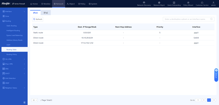Open the Network Discovery icon
Screen dimensions: 219x105
(144, 3)
